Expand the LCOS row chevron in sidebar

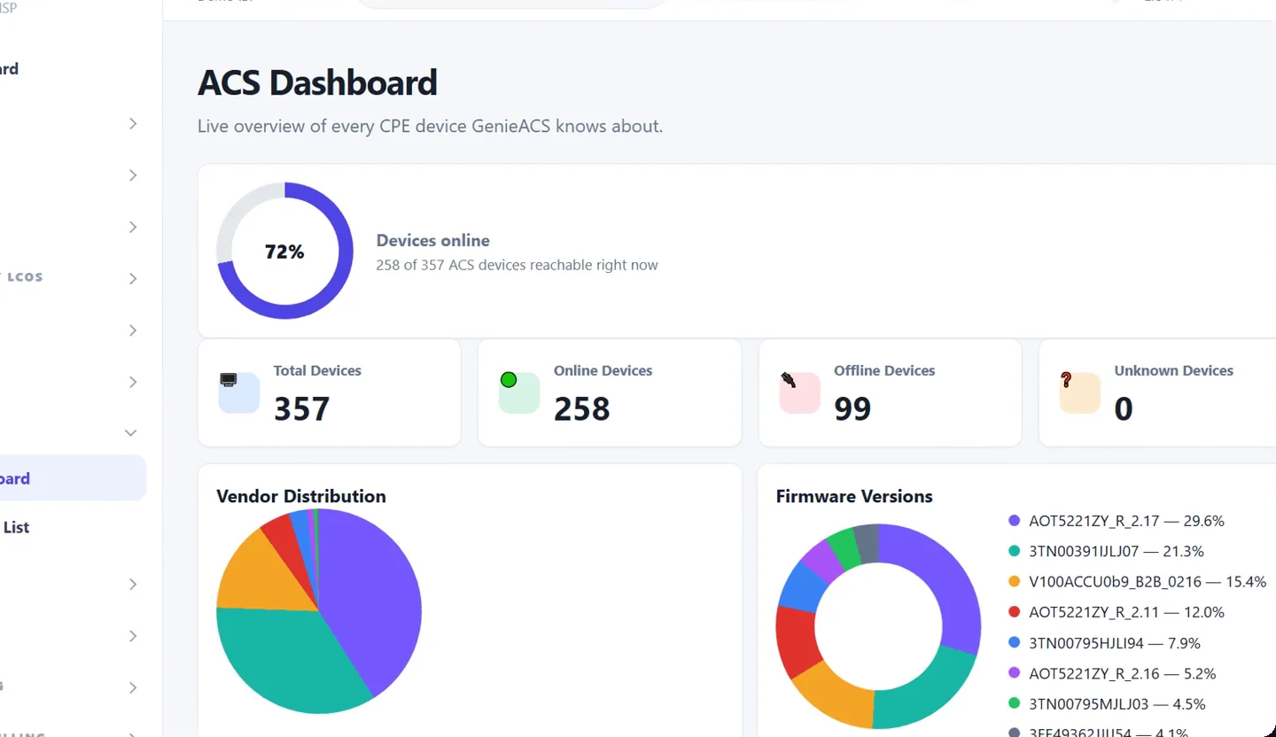point(133,278)
